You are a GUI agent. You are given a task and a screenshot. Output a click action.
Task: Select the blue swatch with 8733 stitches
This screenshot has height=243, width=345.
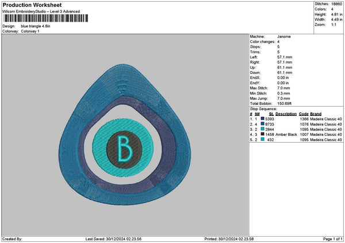262,124
